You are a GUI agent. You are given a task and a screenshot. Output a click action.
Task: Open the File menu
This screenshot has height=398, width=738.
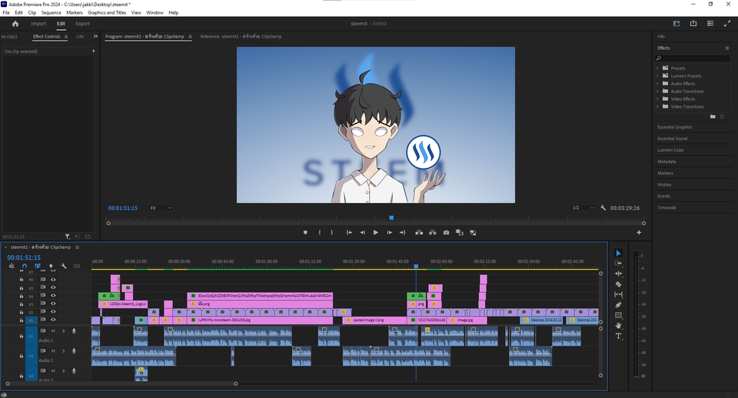point(6,13)
